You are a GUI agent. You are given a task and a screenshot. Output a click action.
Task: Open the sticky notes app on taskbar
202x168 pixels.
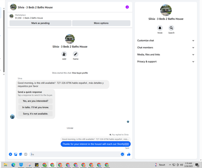point(37,165)
